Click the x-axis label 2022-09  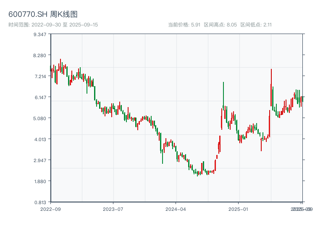click(x=50, y=209)
